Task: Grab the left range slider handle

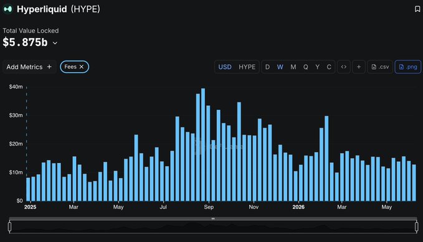Action: [x=10, y=226]
